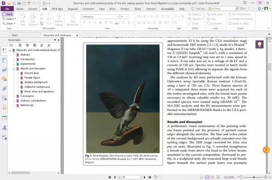272x180 pixels.
Task: Click the Audio & Video button
Action: (238, 23)
